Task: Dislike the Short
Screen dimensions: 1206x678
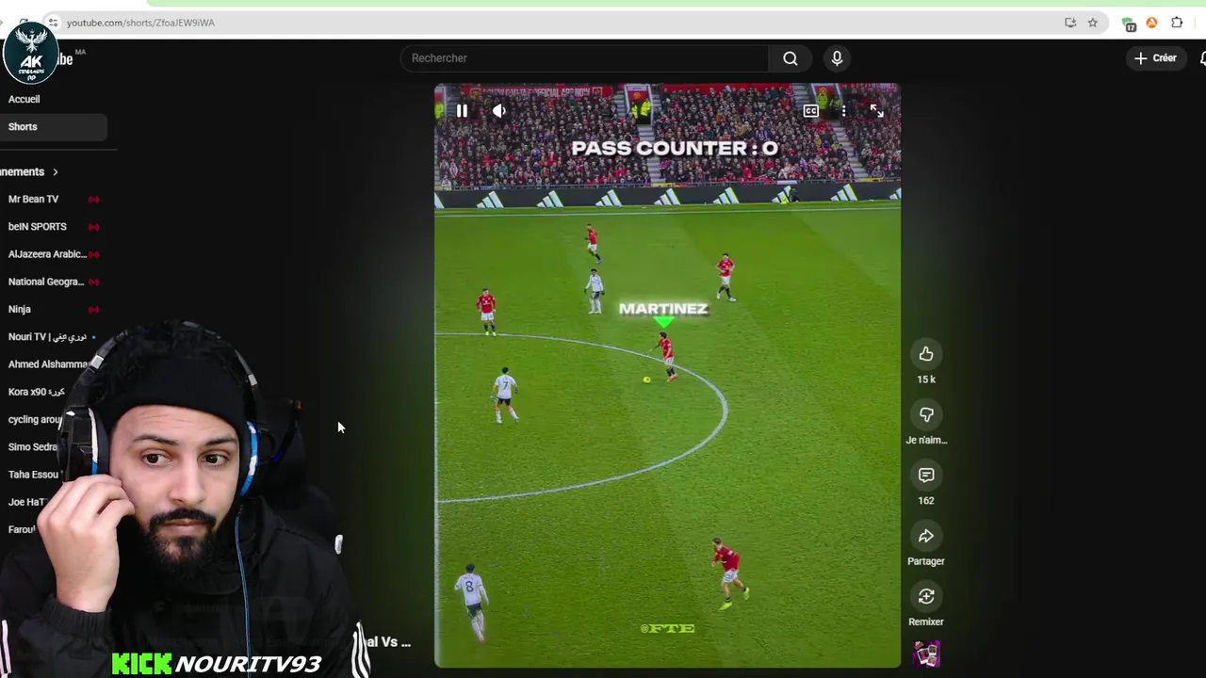Action: (x=926, y=414)
